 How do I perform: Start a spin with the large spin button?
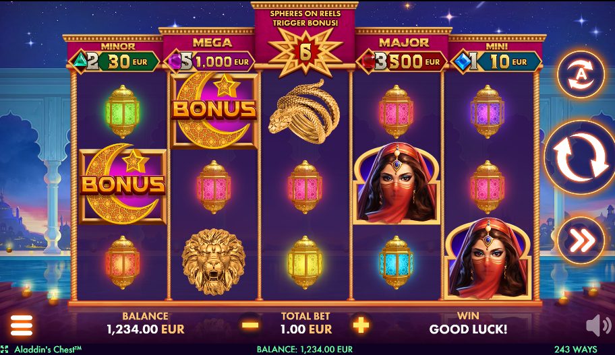(580, 157)
